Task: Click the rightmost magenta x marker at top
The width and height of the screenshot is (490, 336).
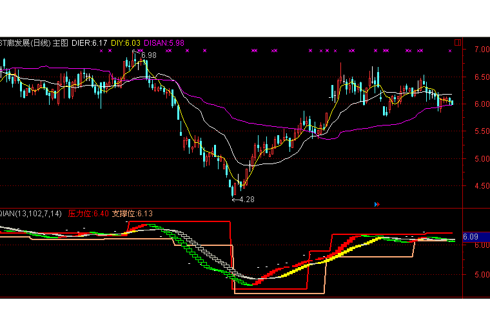Action: coord(450,50)
